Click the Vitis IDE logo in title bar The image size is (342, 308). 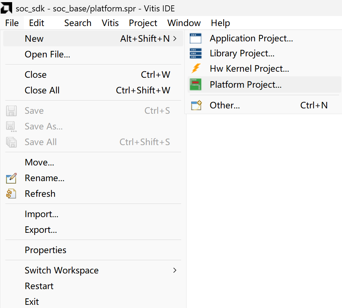click(7, 8)
